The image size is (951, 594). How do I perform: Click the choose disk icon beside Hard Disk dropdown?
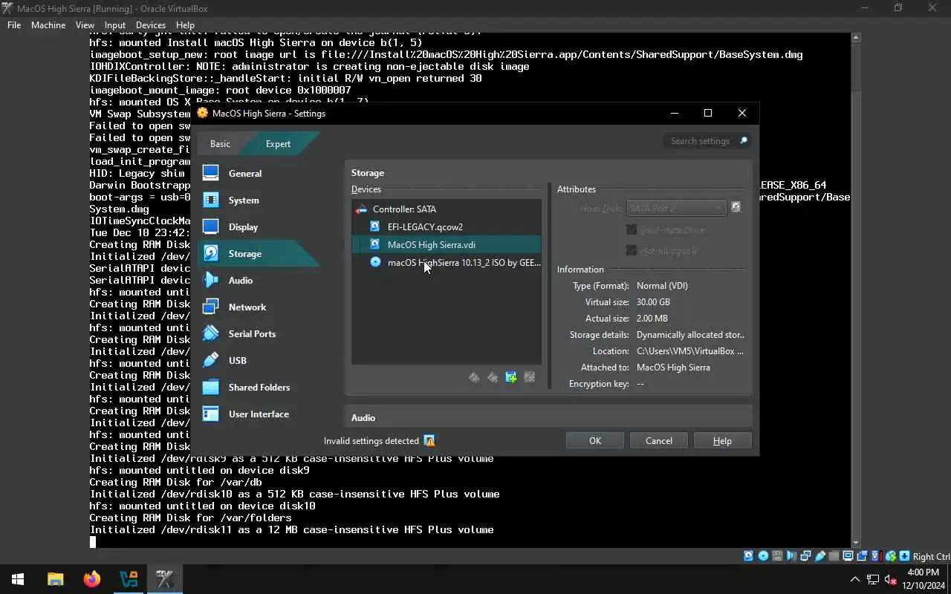tap(736, 208)
